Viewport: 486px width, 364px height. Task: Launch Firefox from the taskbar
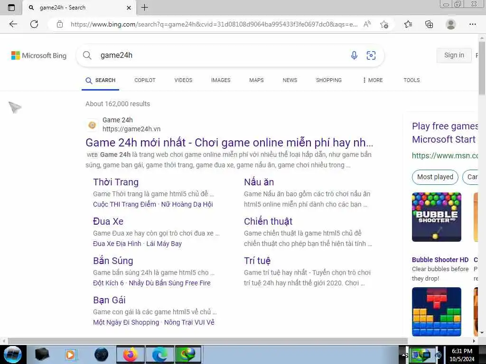point(131,355)
